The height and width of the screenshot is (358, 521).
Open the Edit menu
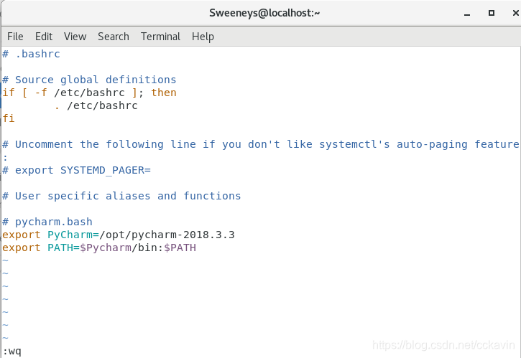(44, 37)
